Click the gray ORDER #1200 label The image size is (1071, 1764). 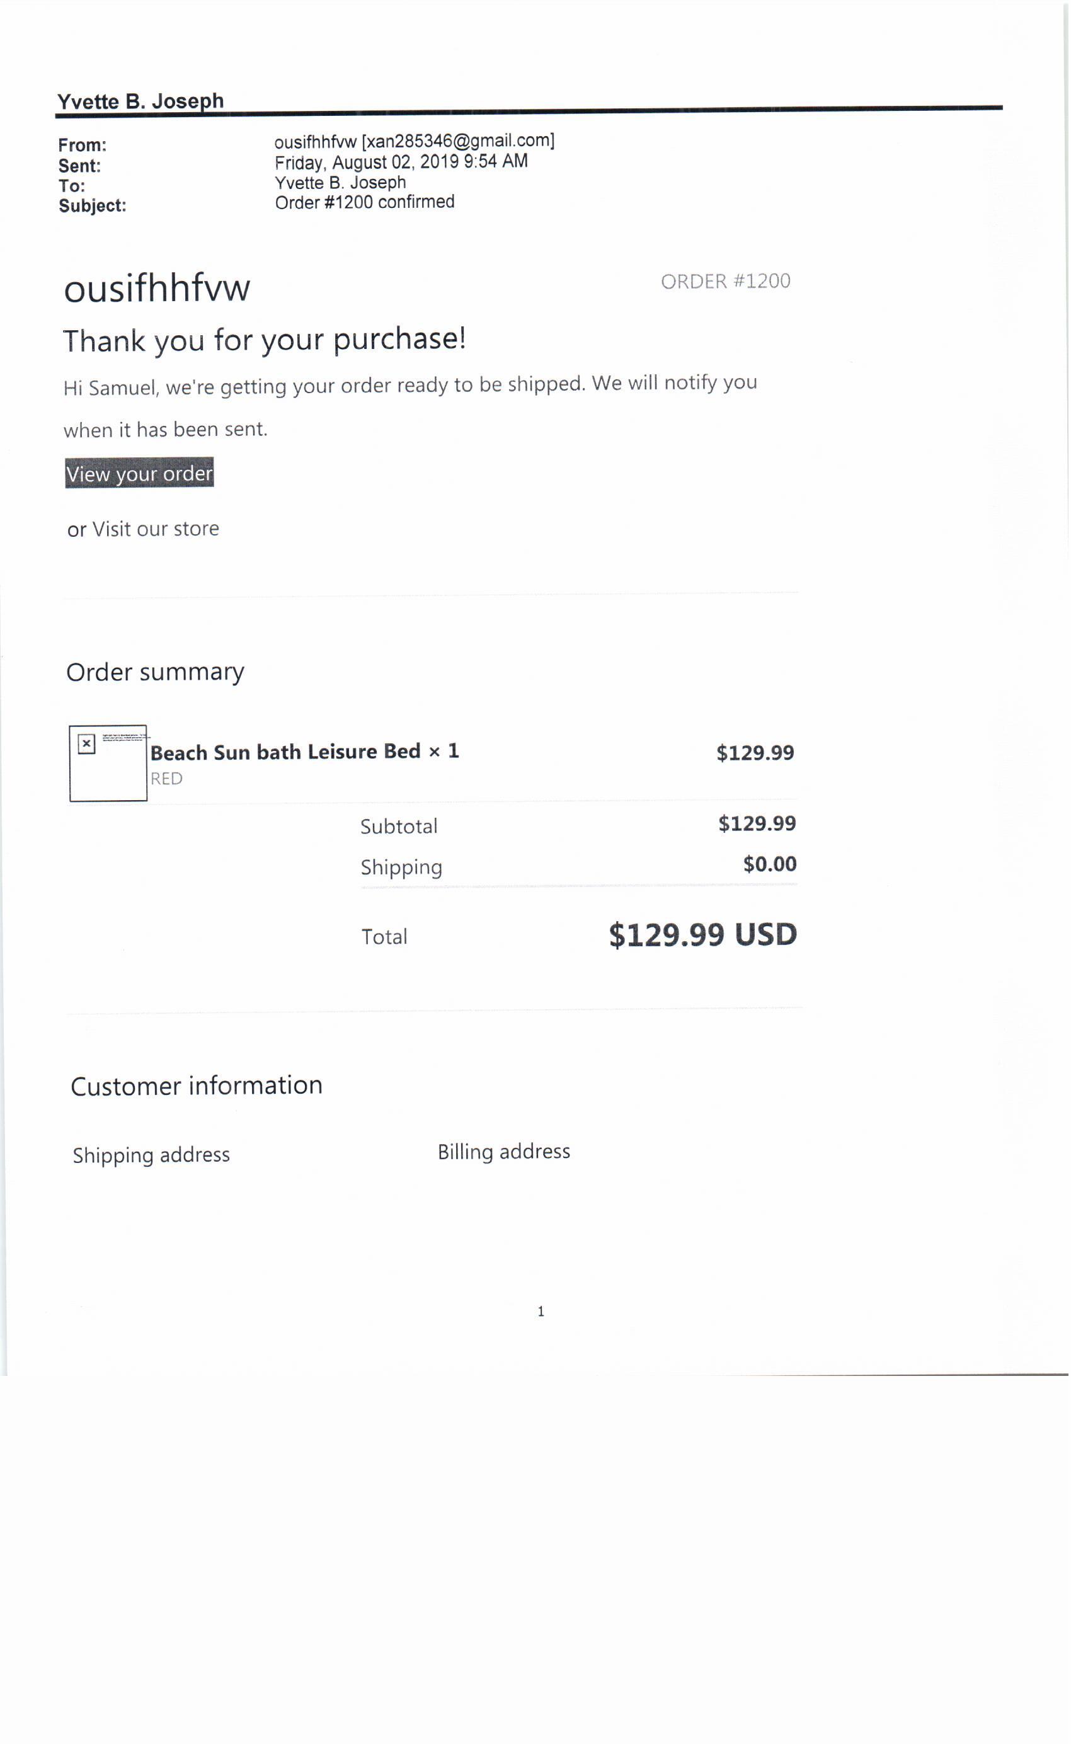(x=726, y=282)
